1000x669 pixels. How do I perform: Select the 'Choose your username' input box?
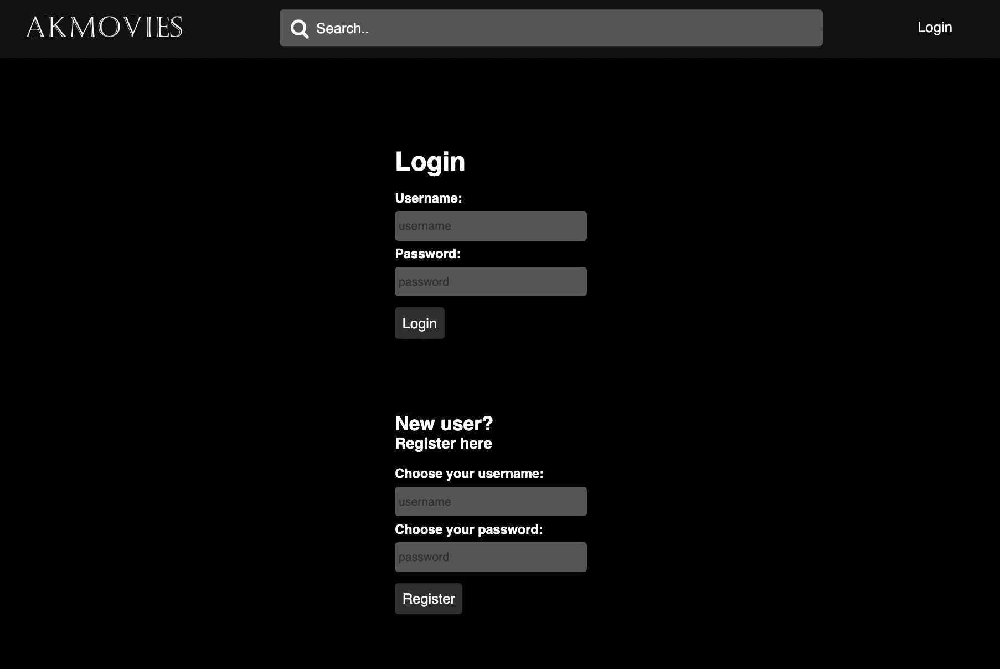pos(490,502)
